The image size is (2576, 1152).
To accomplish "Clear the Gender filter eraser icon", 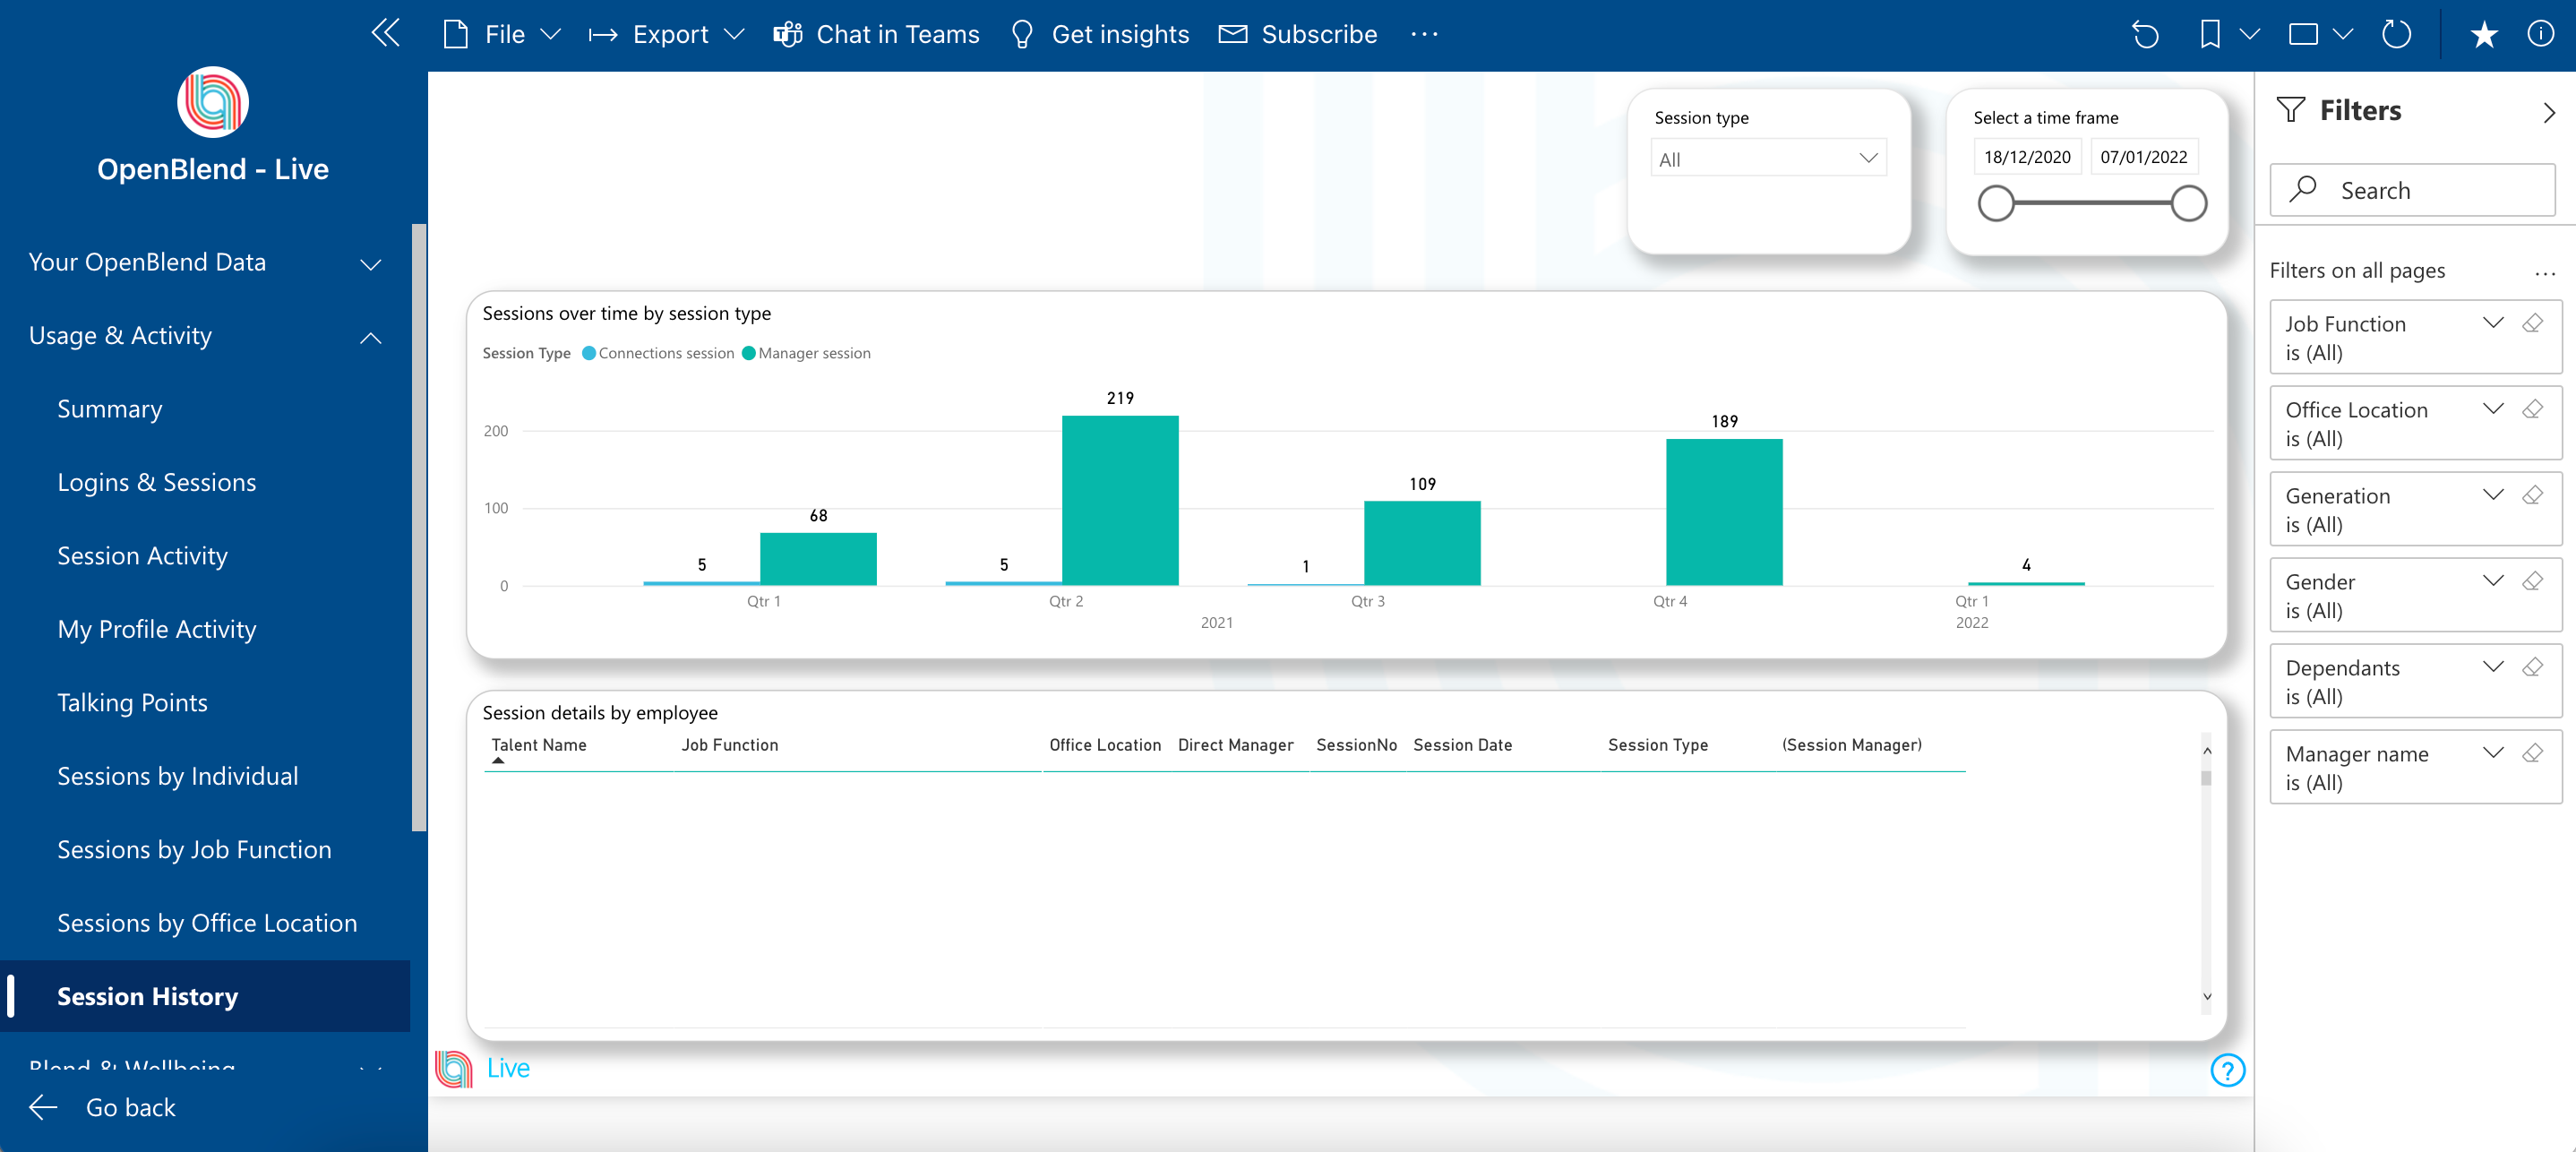I will (x=2532, y=581).
